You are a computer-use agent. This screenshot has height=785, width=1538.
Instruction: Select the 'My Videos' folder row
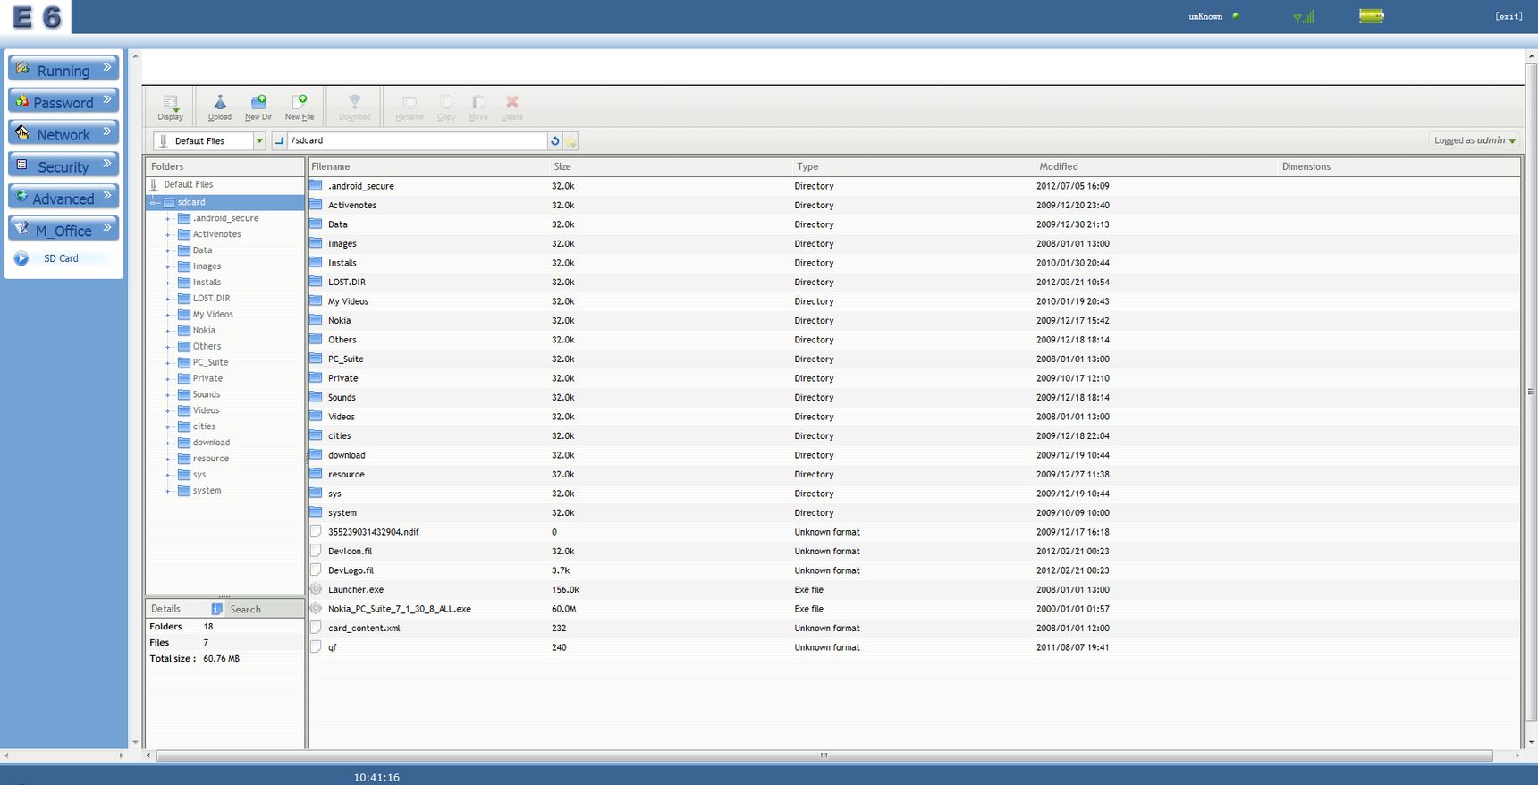pos(913,301)
